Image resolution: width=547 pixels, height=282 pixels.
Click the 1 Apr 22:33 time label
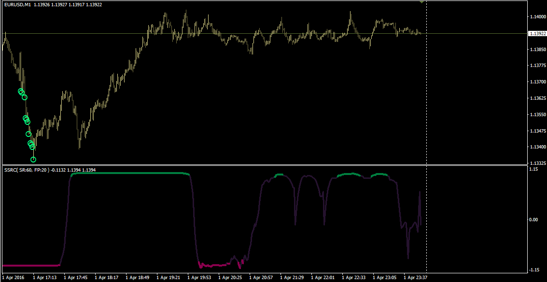(x=354, y=278)
